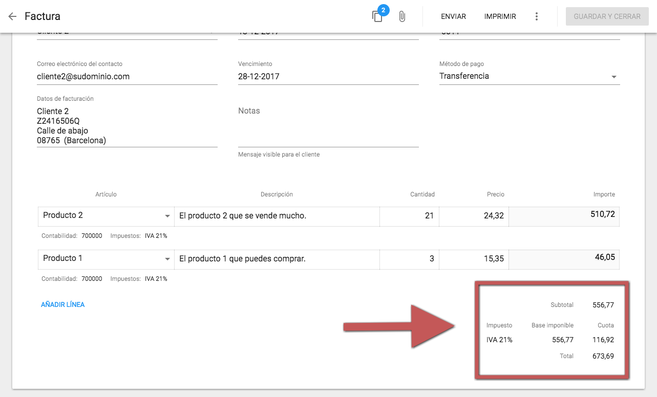Click the Base imponible header in the tax summary

(x=553, y=325)
